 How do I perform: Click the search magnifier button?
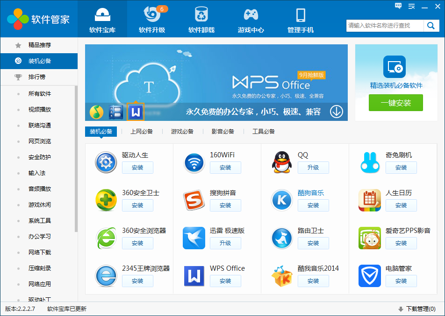point(431,26)
